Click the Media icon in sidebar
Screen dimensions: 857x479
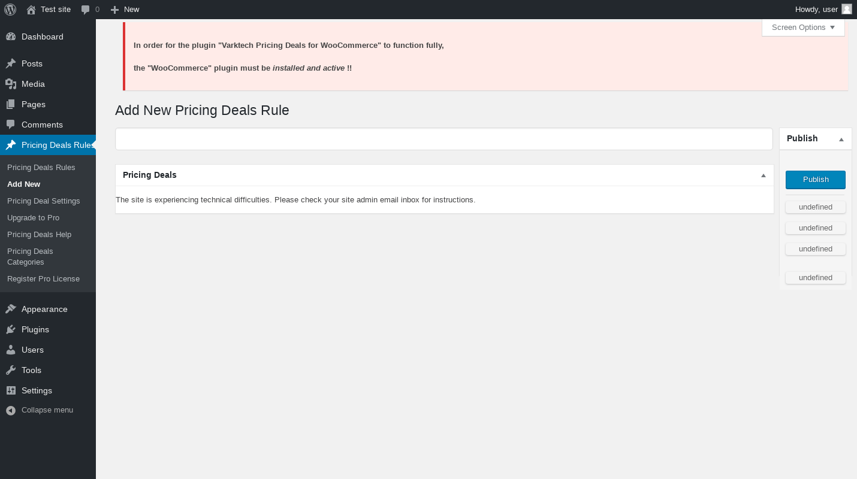click(11, 84)
